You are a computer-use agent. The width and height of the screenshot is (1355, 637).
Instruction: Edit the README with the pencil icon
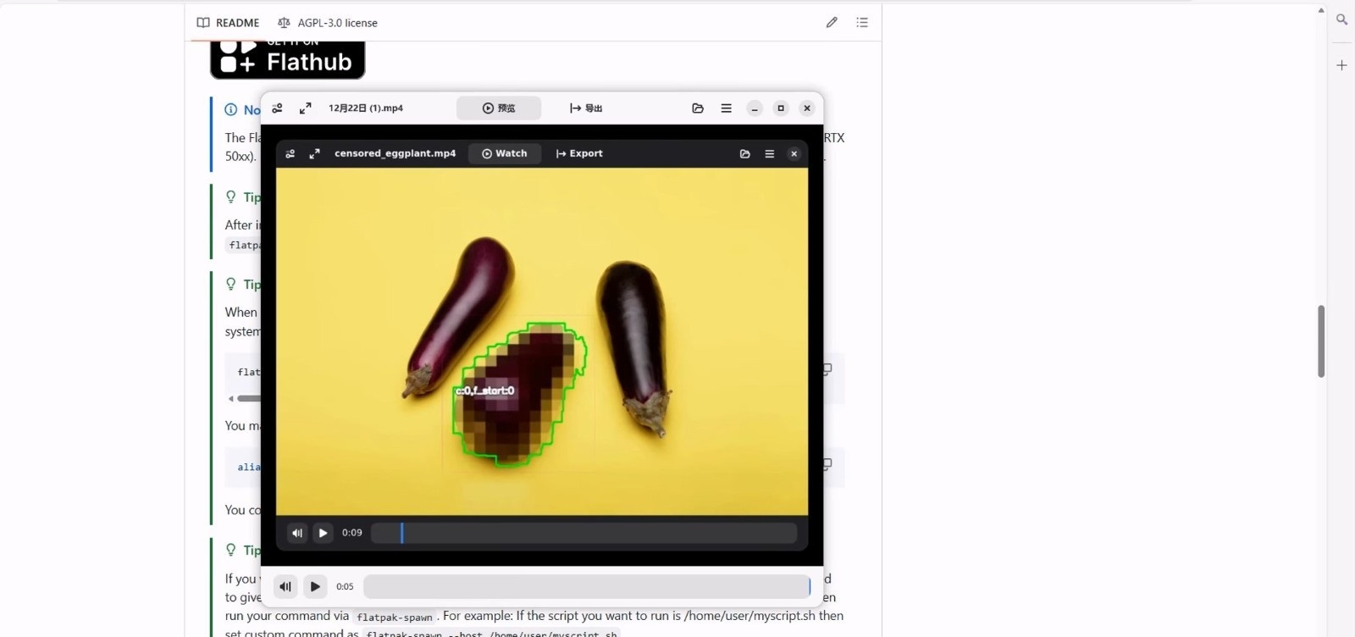(832, 23)
